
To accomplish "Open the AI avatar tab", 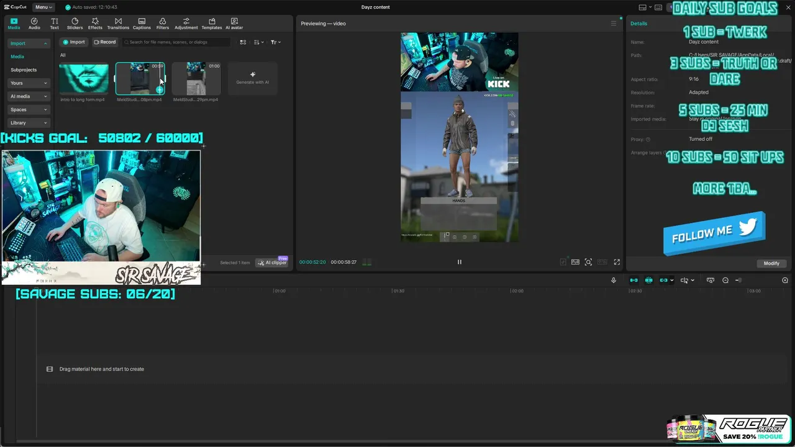I will point(234,24).
